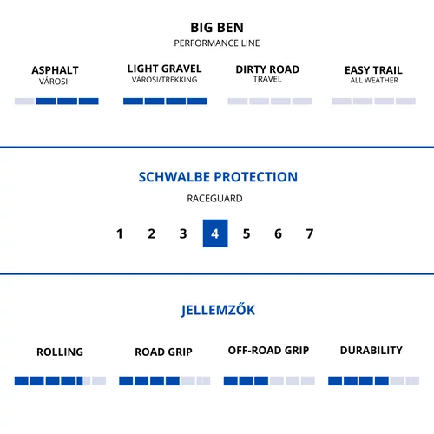
Task: Click the DIRTY ROAD rating bar
Action: [x=270, y=102]
